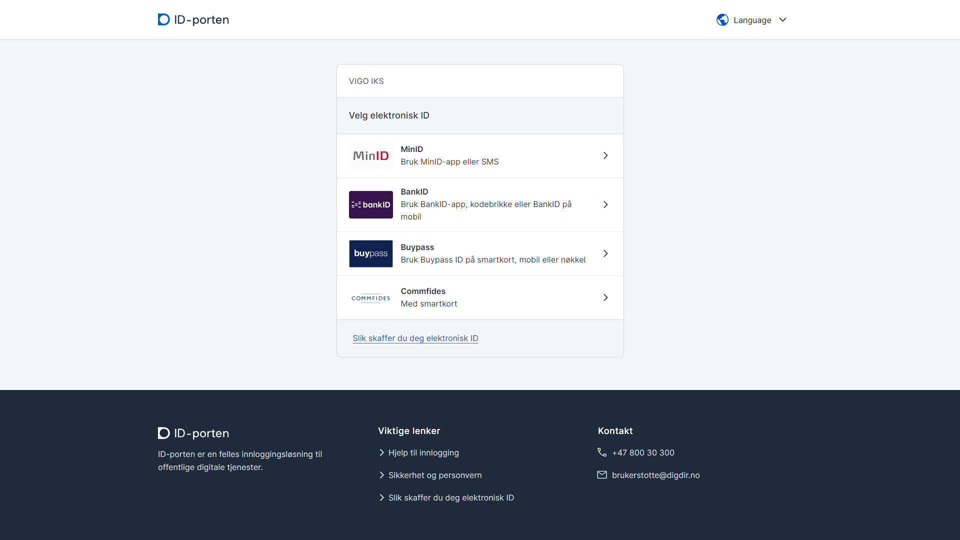The image size is (960, 540).
Task: Click the 'VIGO IKS' service name
Action: (x=366, y=81)
